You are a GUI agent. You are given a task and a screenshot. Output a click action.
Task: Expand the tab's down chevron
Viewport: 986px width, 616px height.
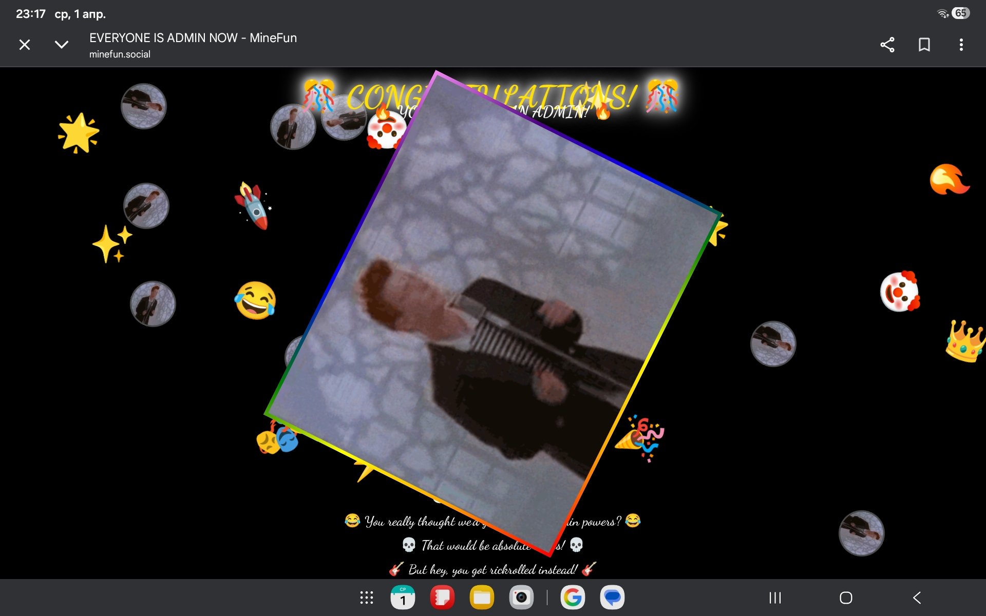(x=62, y=45)
